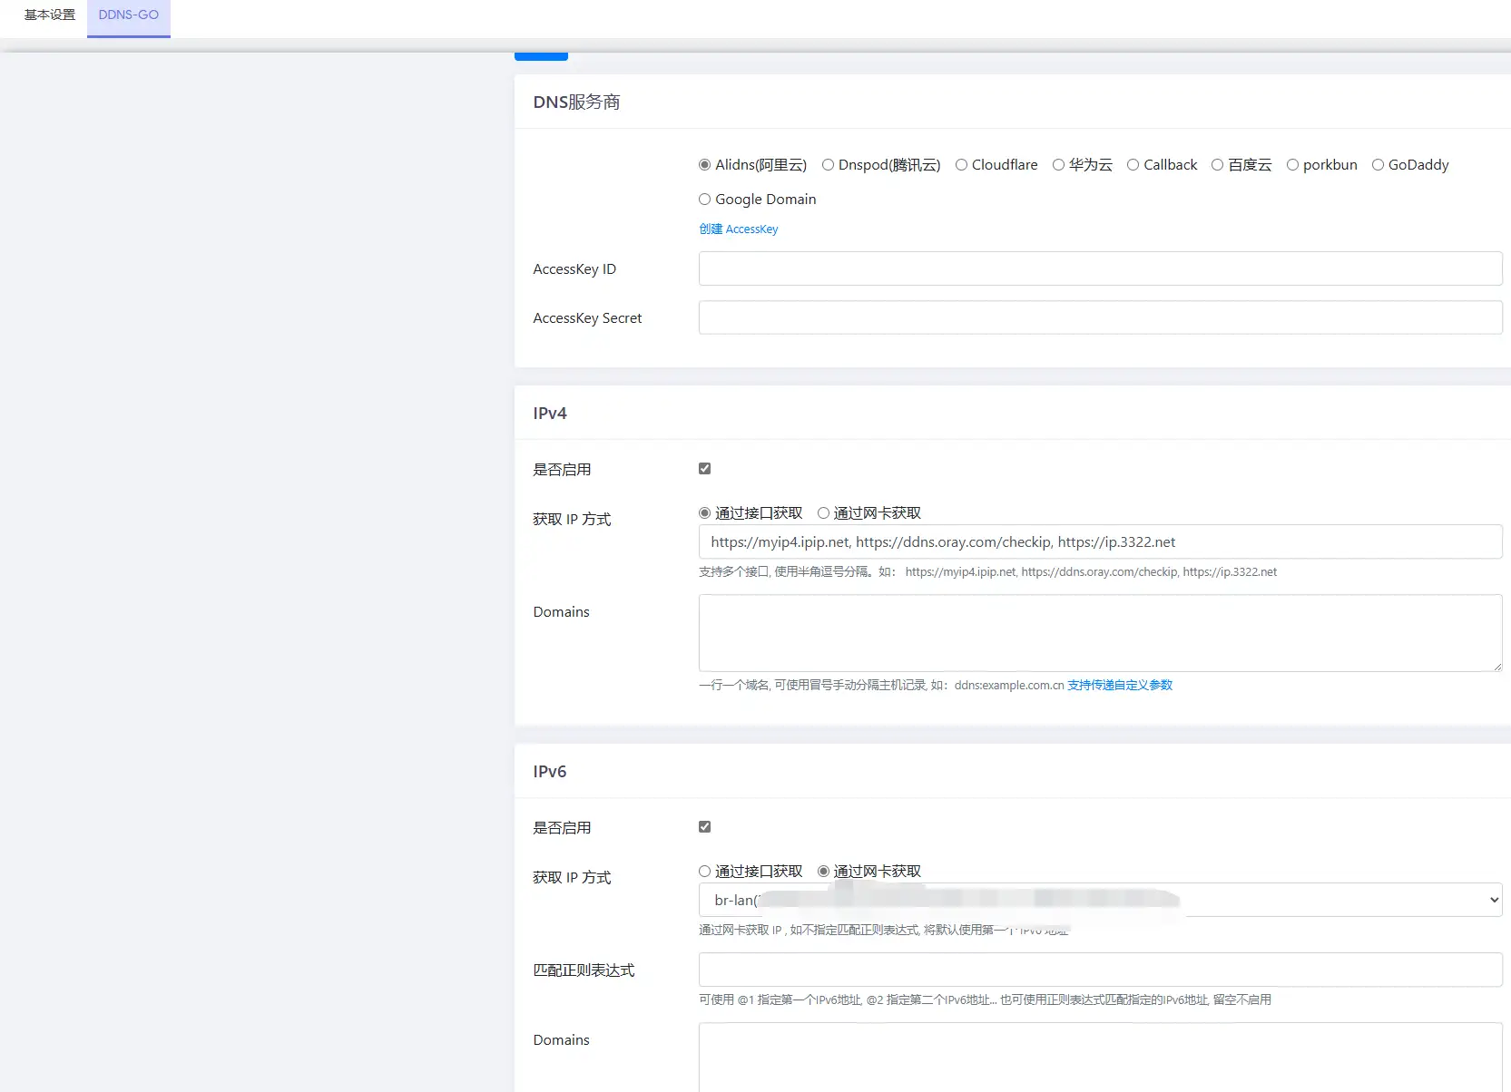Open the 创建 AccessKey link

pyautogui.click(x=738, y=229)
